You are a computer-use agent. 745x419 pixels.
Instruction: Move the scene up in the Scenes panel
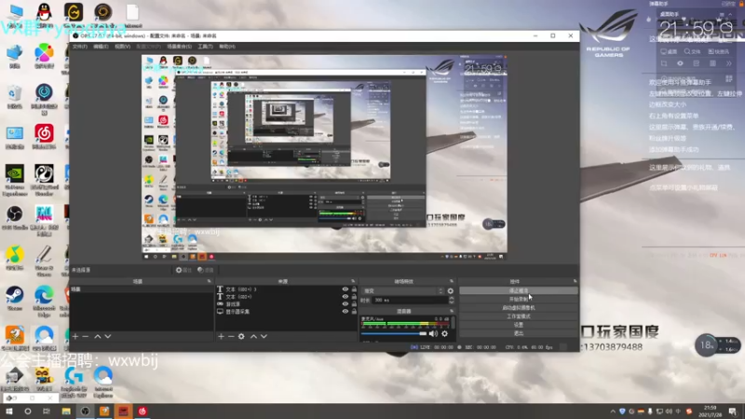click(x=98, y=336)
